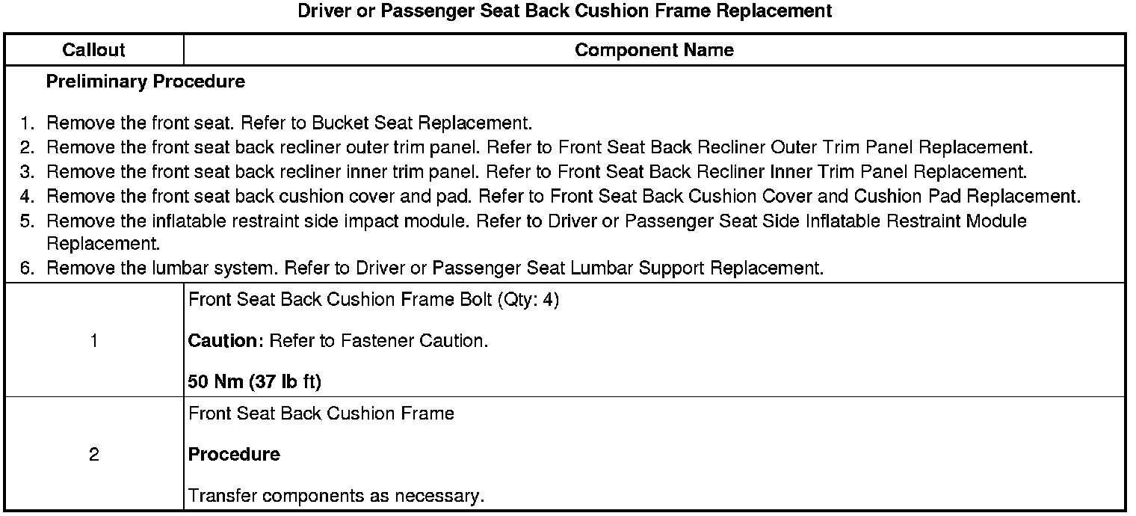Click the document title at the top
This screenshot has height=516, width=1136.
(565, 11)
